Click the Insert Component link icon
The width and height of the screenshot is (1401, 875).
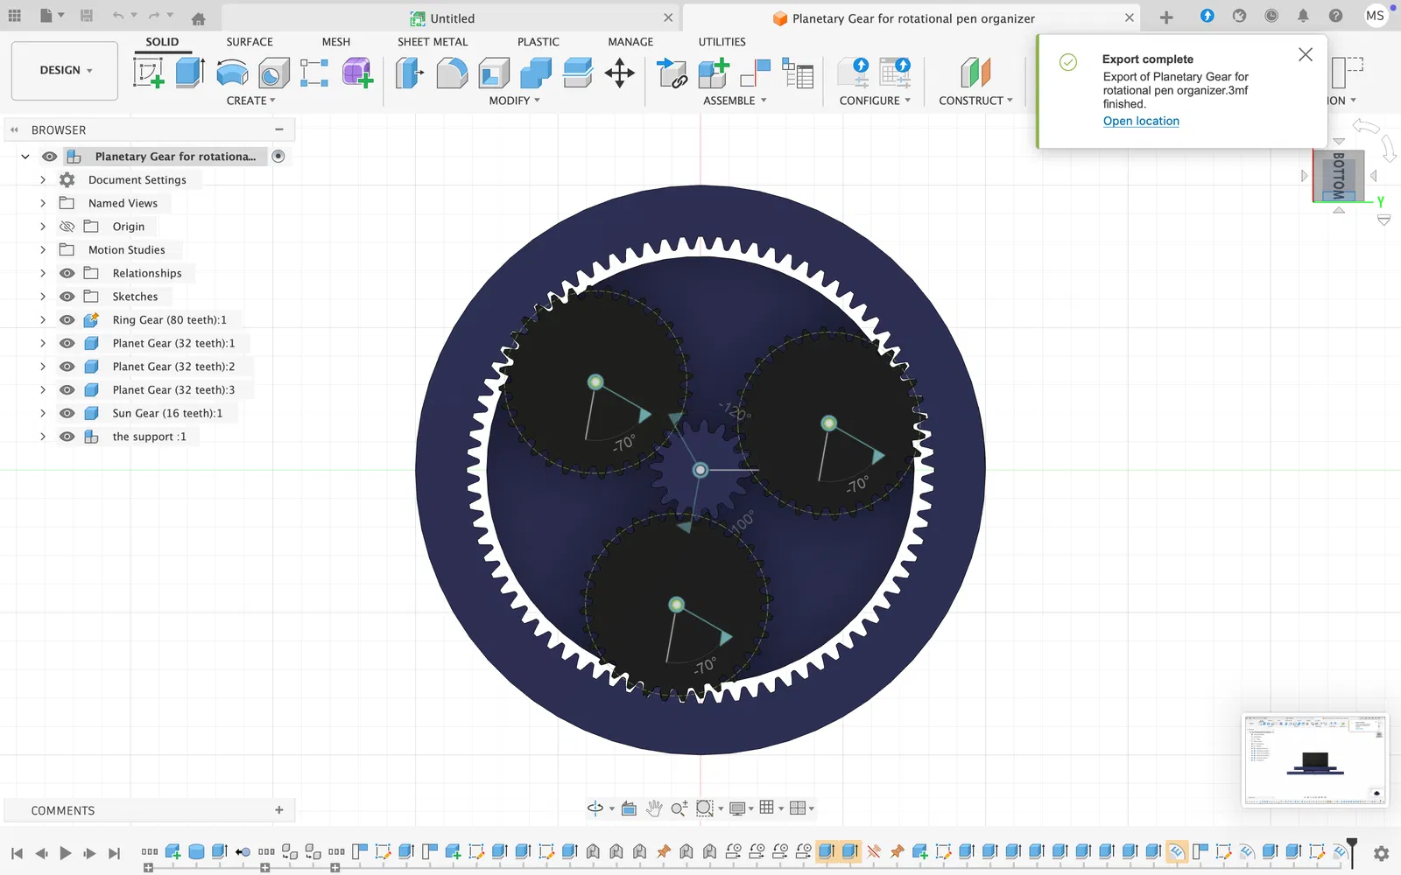click(672, 73)
